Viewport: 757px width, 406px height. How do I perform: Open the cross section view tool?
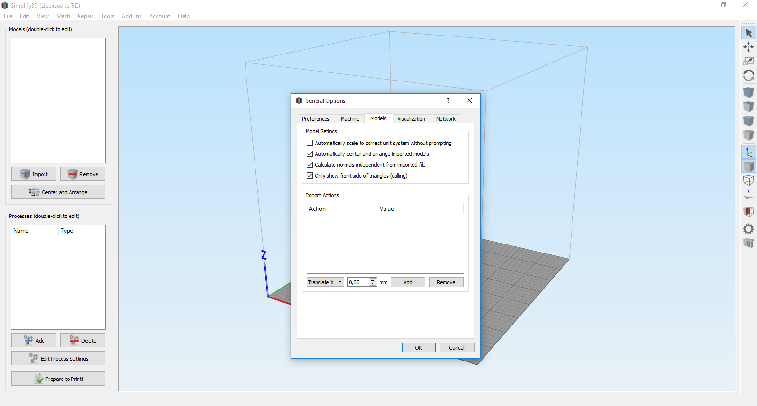pos(748,211)
